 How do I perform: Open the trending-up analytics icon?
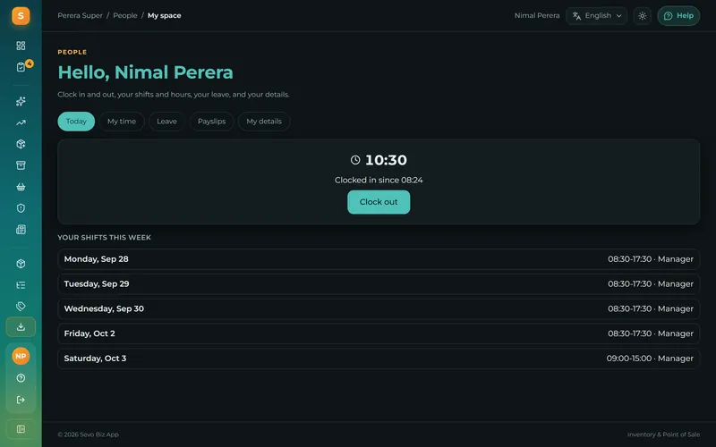click(21, 122)
